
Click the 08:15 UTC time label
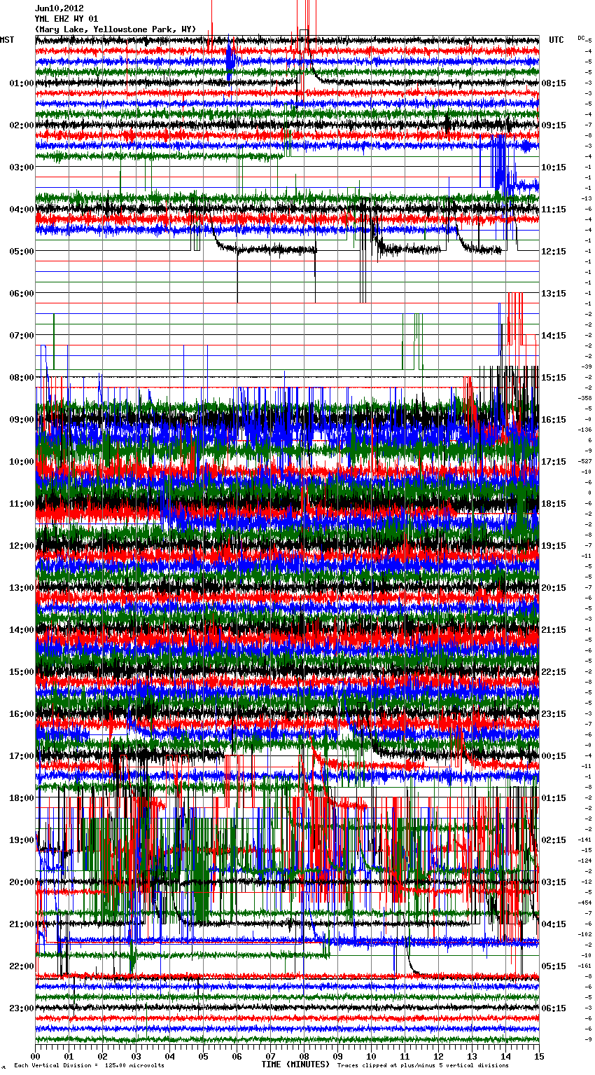[x=554, y=83]
